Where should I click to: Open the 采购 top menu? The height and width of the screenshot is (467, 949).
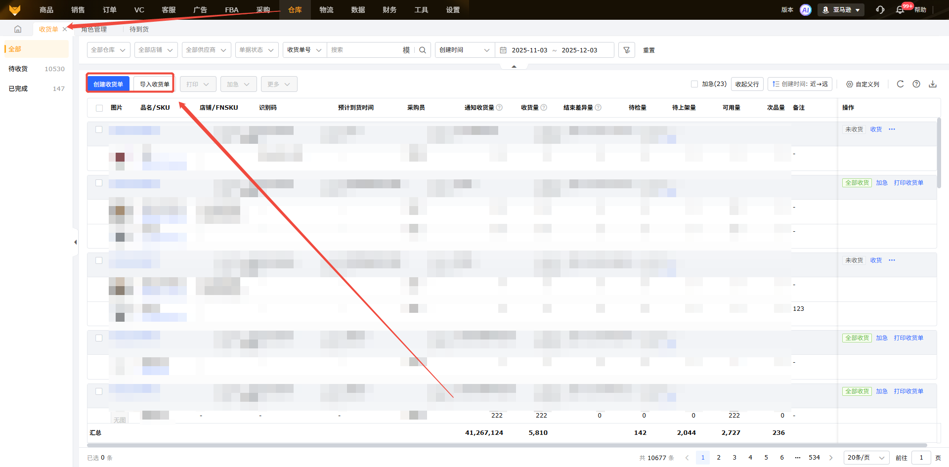coord(263,10)
